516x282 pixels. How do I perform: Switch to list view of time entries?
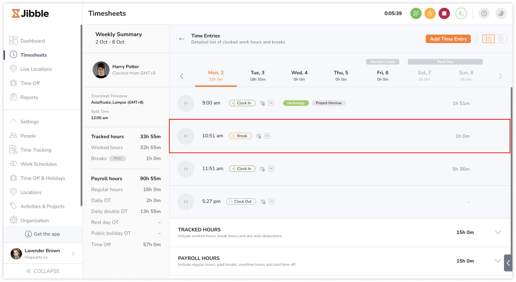(488, 39)
